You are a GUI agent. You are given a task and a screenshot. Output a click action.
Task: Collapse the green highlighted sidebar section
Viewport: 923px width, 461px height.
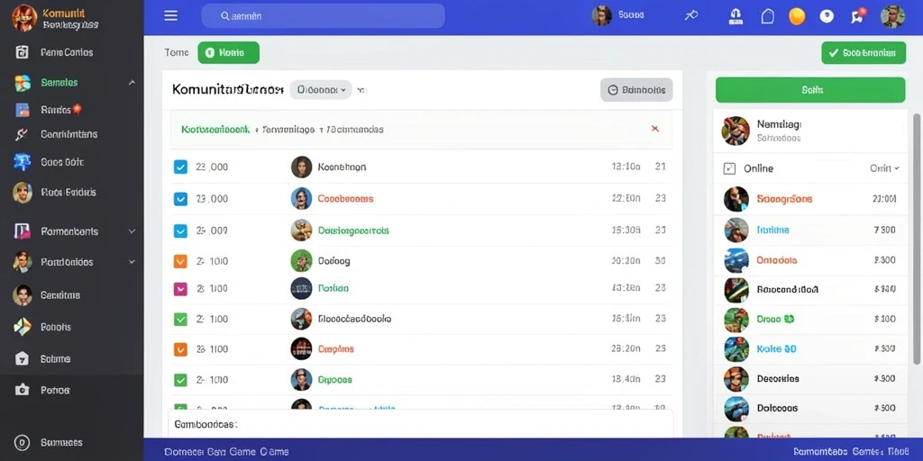click(132, 83)
